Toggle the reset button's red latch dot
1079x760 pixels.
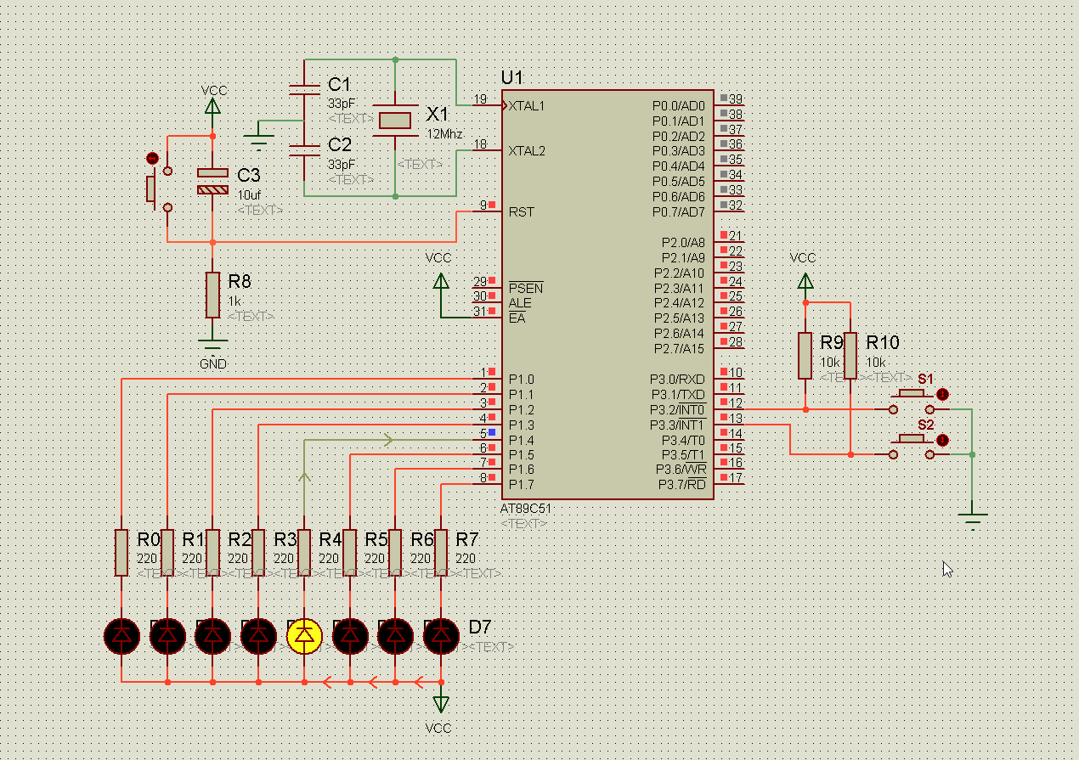[152, 158]
